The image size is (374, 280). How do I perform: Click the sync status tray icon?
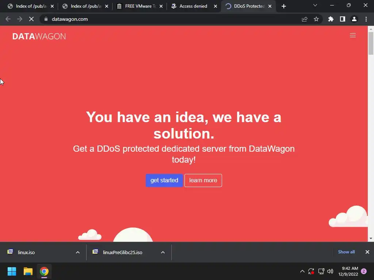(311, 271)
